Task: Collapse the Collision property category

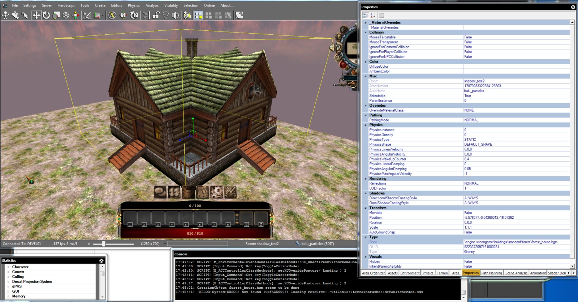Action: click(365, 32)
